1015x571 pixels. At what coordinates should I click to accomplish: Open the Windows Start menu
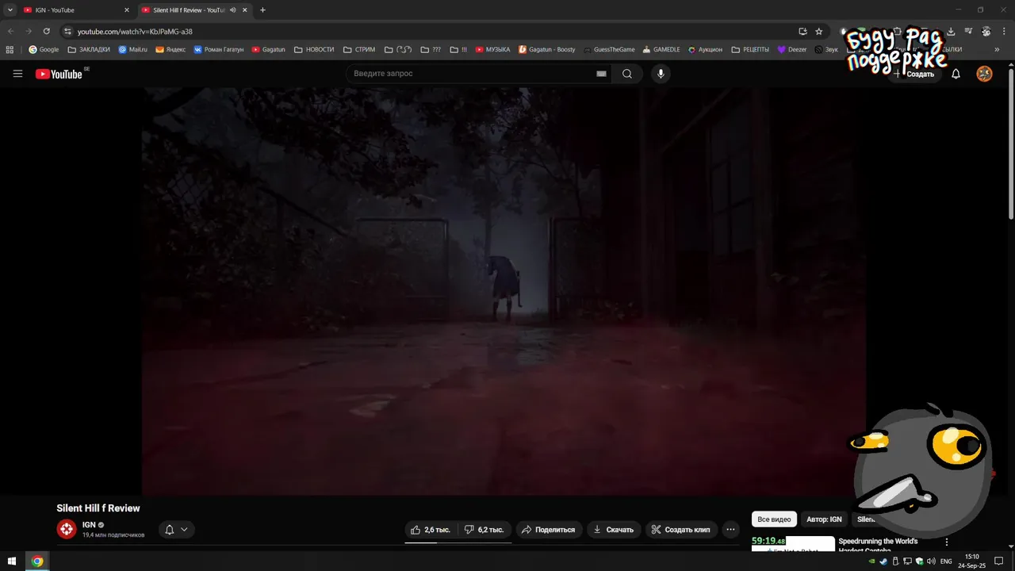[11, 561]
